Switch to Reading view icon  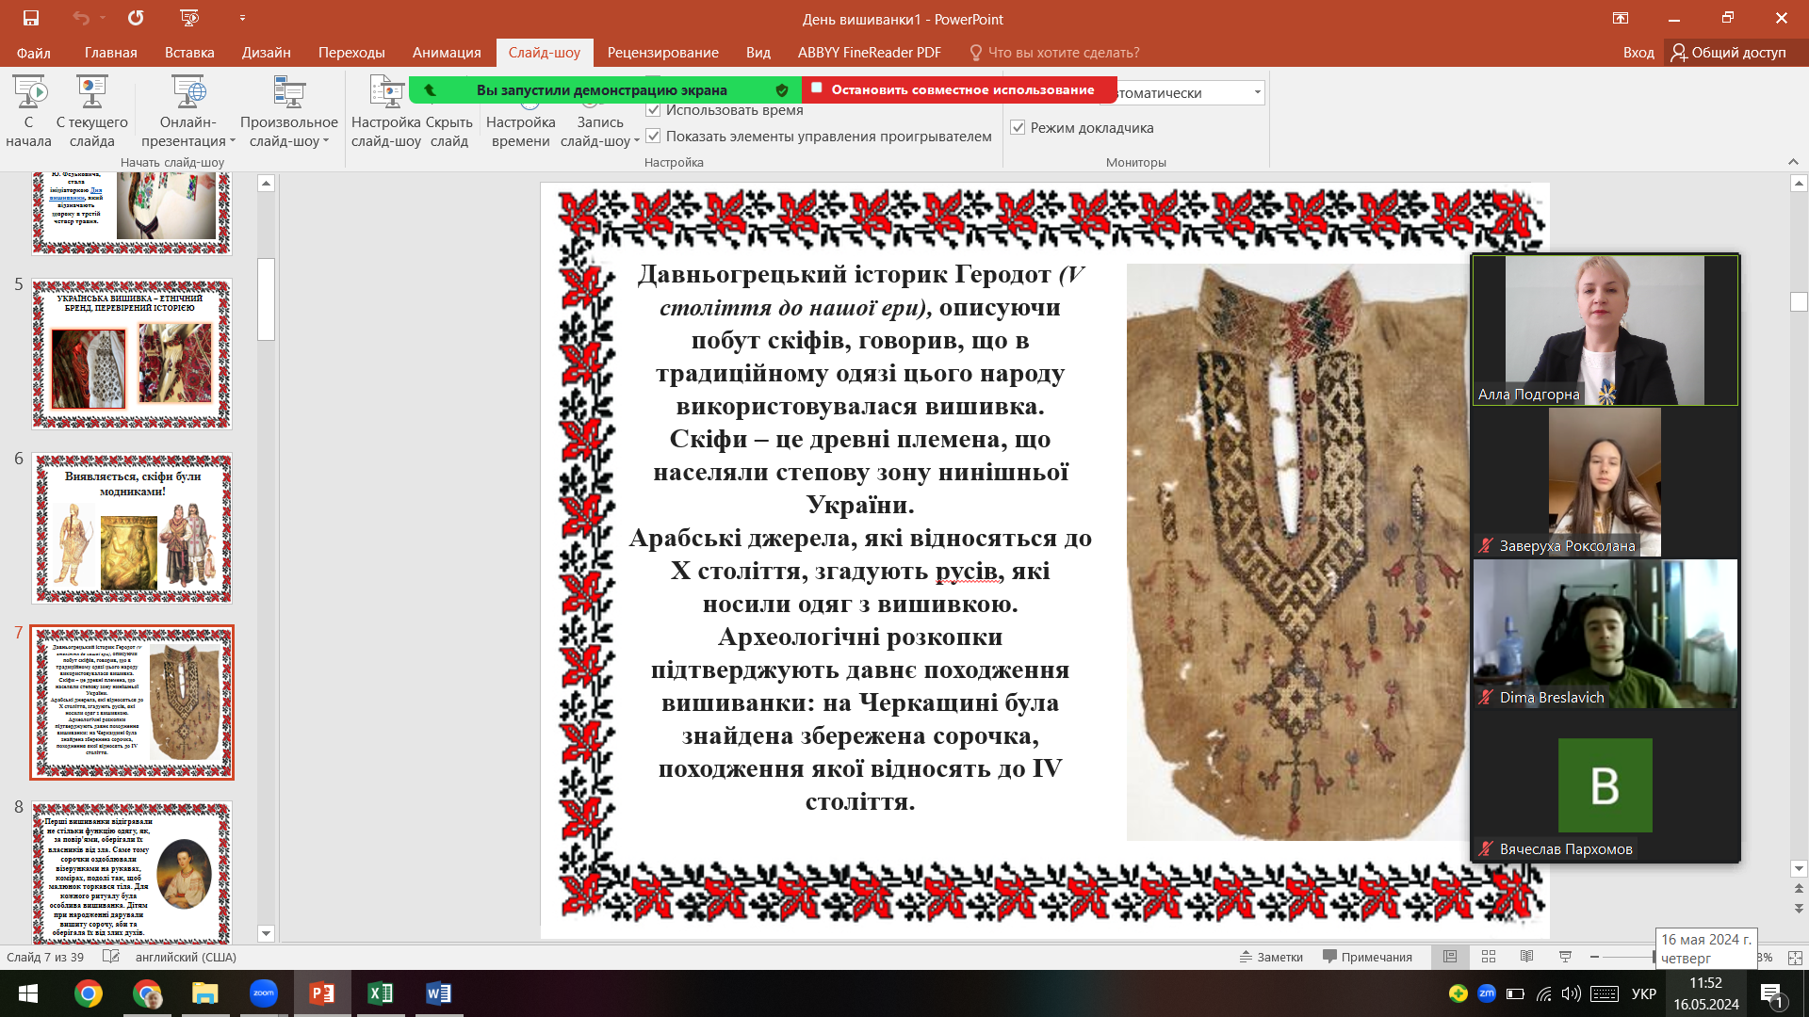[1526, 957]
